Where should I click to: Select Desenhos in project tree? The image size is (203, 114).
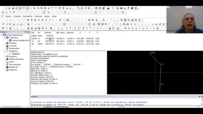[13, 56]
